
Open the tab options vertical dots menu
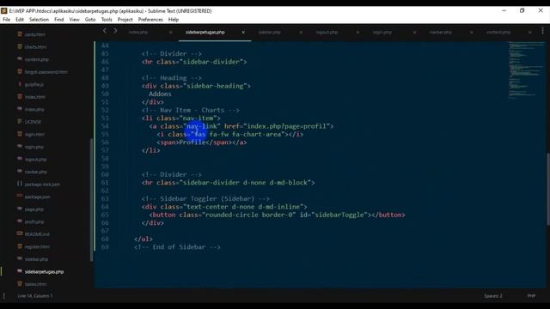(542, 31)
